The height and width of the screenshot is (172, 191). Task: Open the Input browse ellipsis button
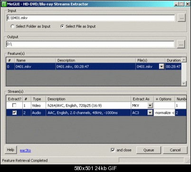click(x=181, y=18)
